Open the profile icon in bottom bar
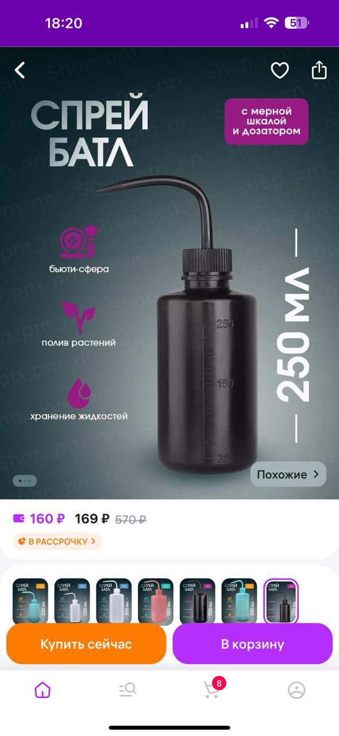This screenshot has height=736, width=339. tap(296, 689)
